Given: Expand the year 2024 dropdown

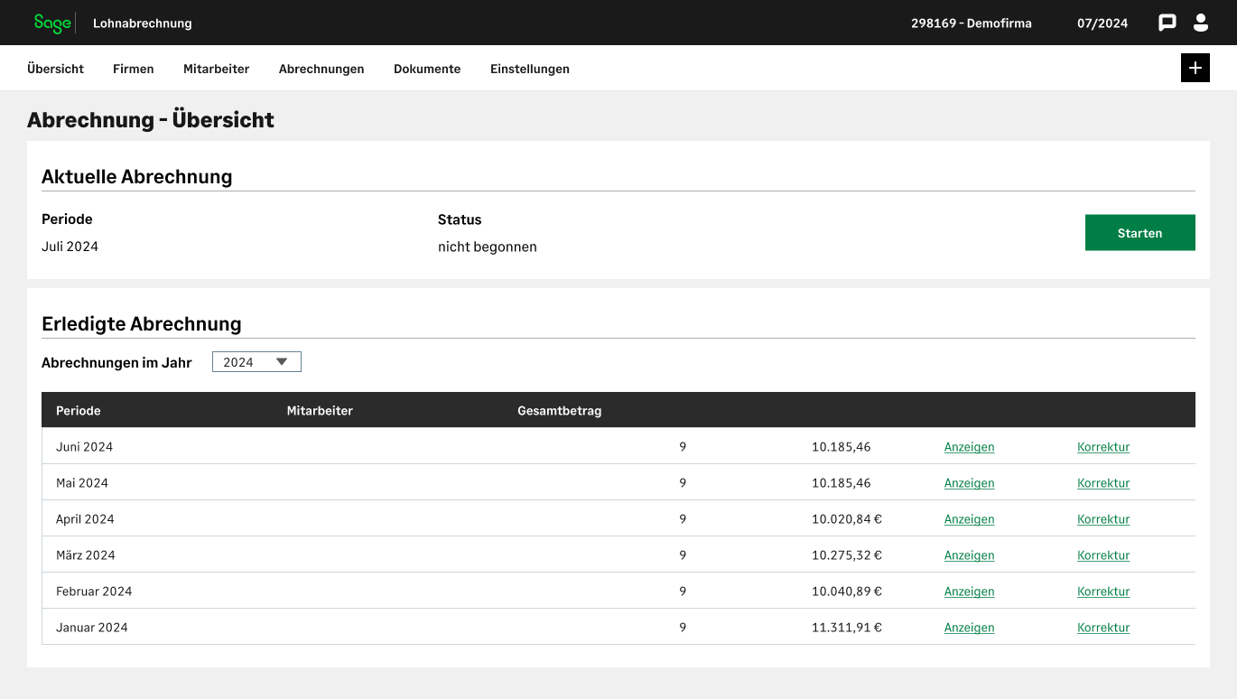Looking at the screenshot, I should tap(256, 362).
